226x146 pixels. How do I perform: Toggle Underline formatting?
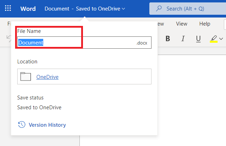(x=198, y=39)
